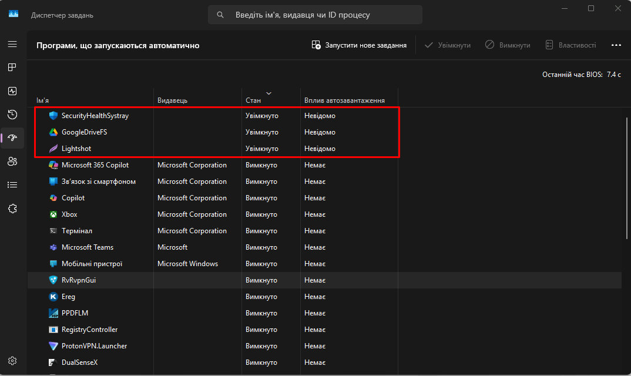Screen dimensions: 631x376
Task: Click Microsoft Corporation in Термінал row
Action: click(192, 231)
